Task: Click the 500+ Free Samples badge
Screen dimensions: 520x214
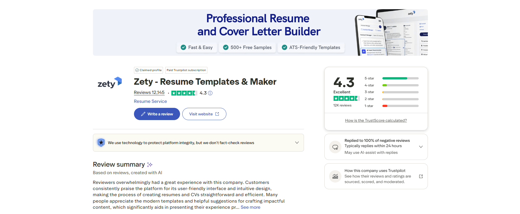Action: coord(247,47)
